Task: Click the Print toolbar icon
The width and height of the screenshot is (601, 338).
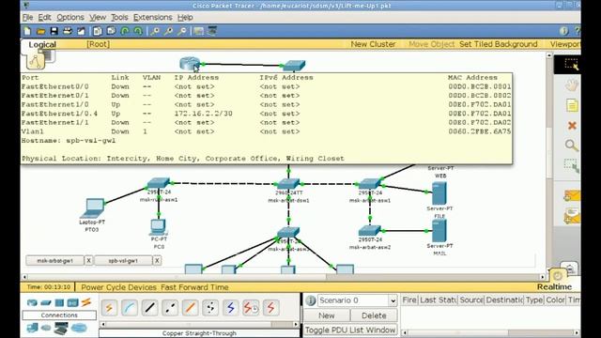Action: coord(68,31)
